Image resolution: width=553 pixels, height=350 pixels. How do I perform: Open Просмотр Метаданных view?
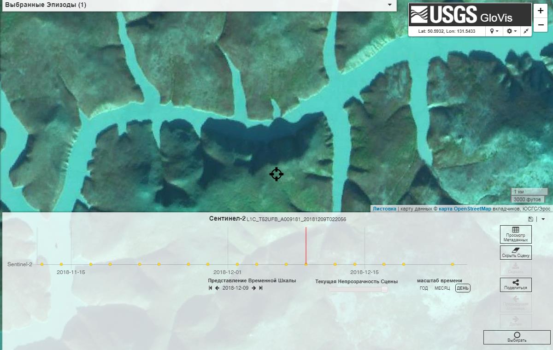[516, 234]
